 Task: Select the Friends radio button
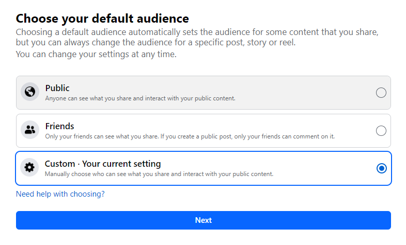[381, 131]
